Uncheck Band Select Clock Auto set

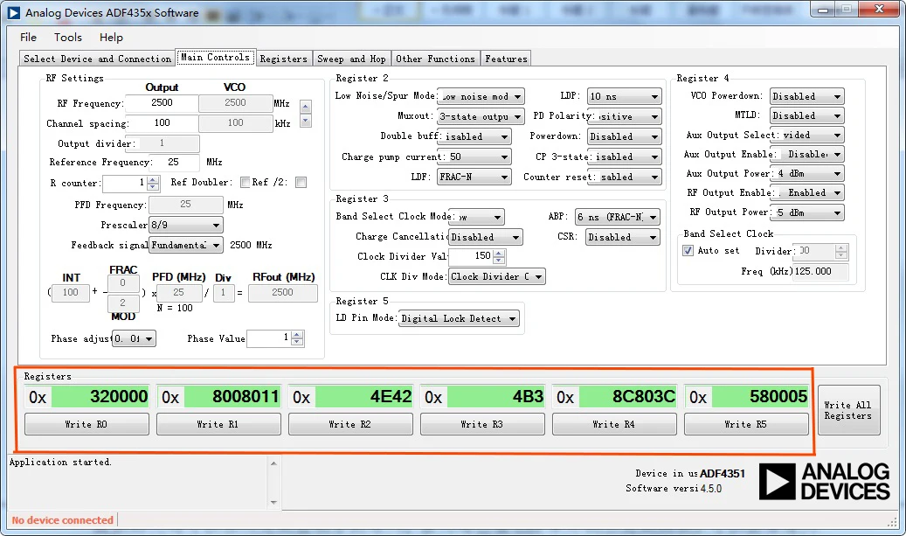pos(688,250)
